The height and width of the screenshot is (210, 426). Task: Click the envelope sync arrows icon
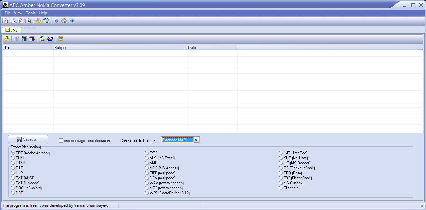tap(42, 39)
